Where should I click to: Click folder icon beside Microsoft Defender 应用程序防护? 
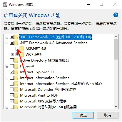(16, 90)
